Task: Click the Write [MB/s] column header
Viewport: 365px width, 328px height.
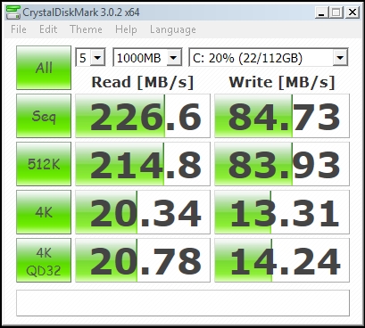Action: click(282, 82)
